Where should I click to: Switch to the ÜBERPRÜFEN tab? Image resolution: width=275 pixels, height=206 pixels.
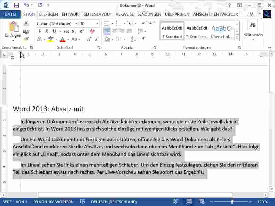177,14
